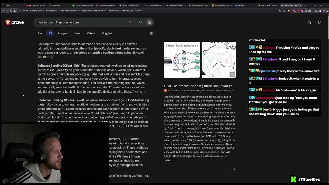Click Spadesdevil username in chat
The height and width of the screenshot is (185, 329).
point(265,98)
